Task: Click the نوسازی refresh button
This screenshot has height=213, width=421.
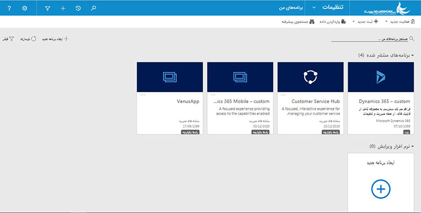Action: click(28, 39)
